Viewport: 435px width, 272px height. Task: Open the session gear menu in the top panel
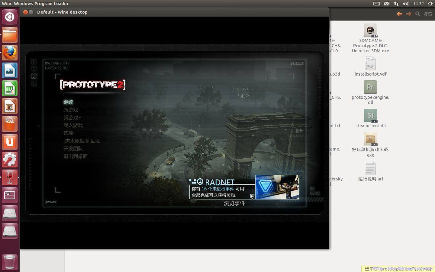pos(430,4)
